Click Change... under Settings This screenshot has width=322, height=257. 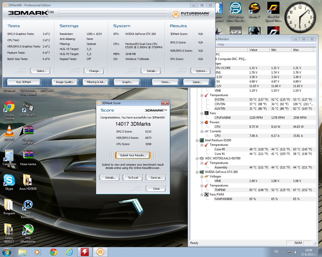(95, 71)
